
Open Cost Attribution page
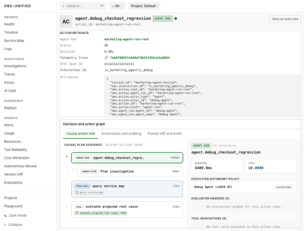pos(17,158)
